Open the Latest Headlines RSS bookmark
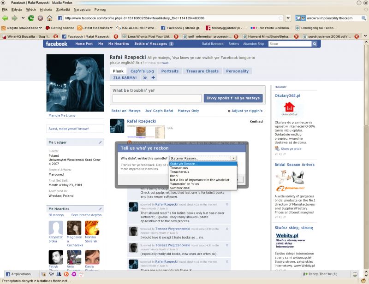The width and height of the screenshot is (369, 284). click(x=95, y=28)
